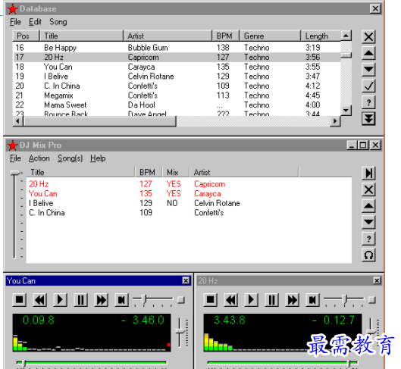Click the 0.09.8 time display in You Can player

[39, 321]
